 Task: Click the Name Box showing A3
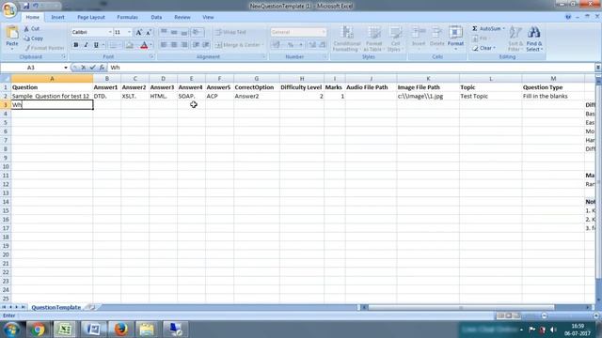31,68
